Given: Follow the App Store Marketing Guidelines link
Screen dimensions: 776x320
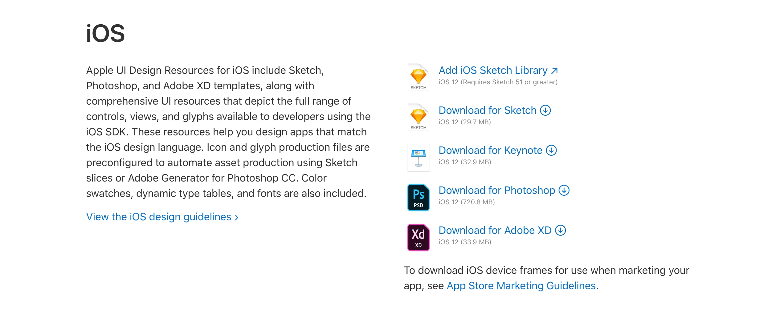Looking at the screenshot, I should pyautogui.click(x=521, y=286).
